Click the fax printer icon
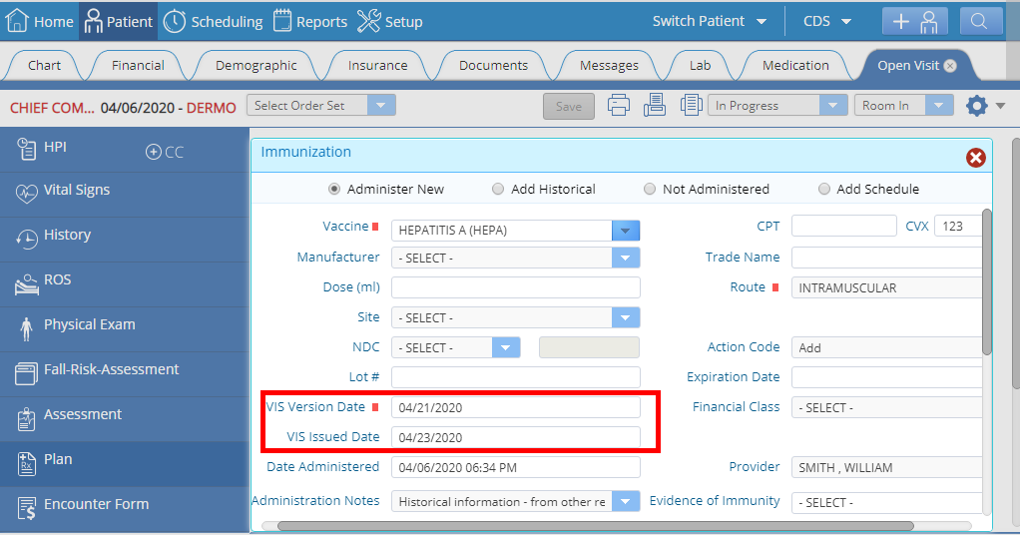This screenshot has height=535, width=1020. 655,105
